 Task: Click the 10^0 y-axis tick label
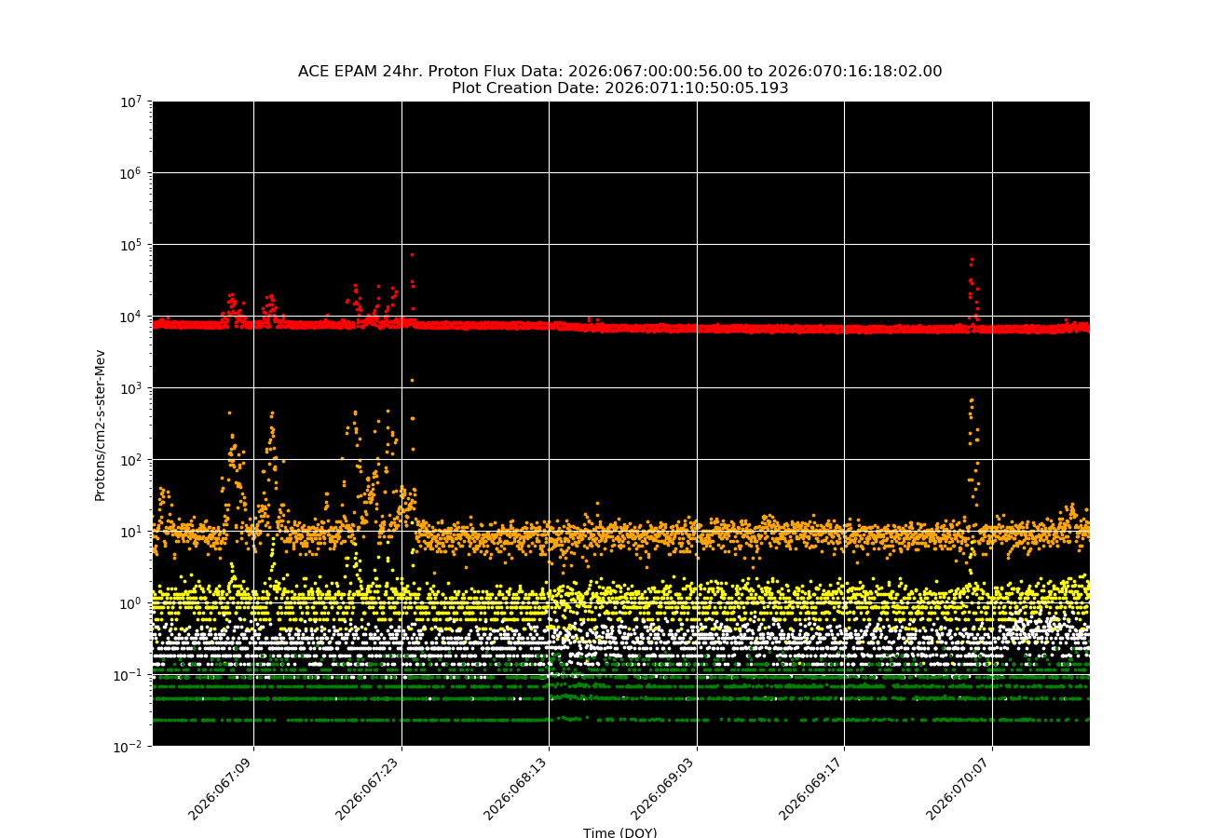[130, 602]
